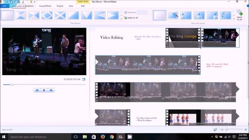Click the Search the web and Windows box
The image size is (249, 140).
coord(39,137)
